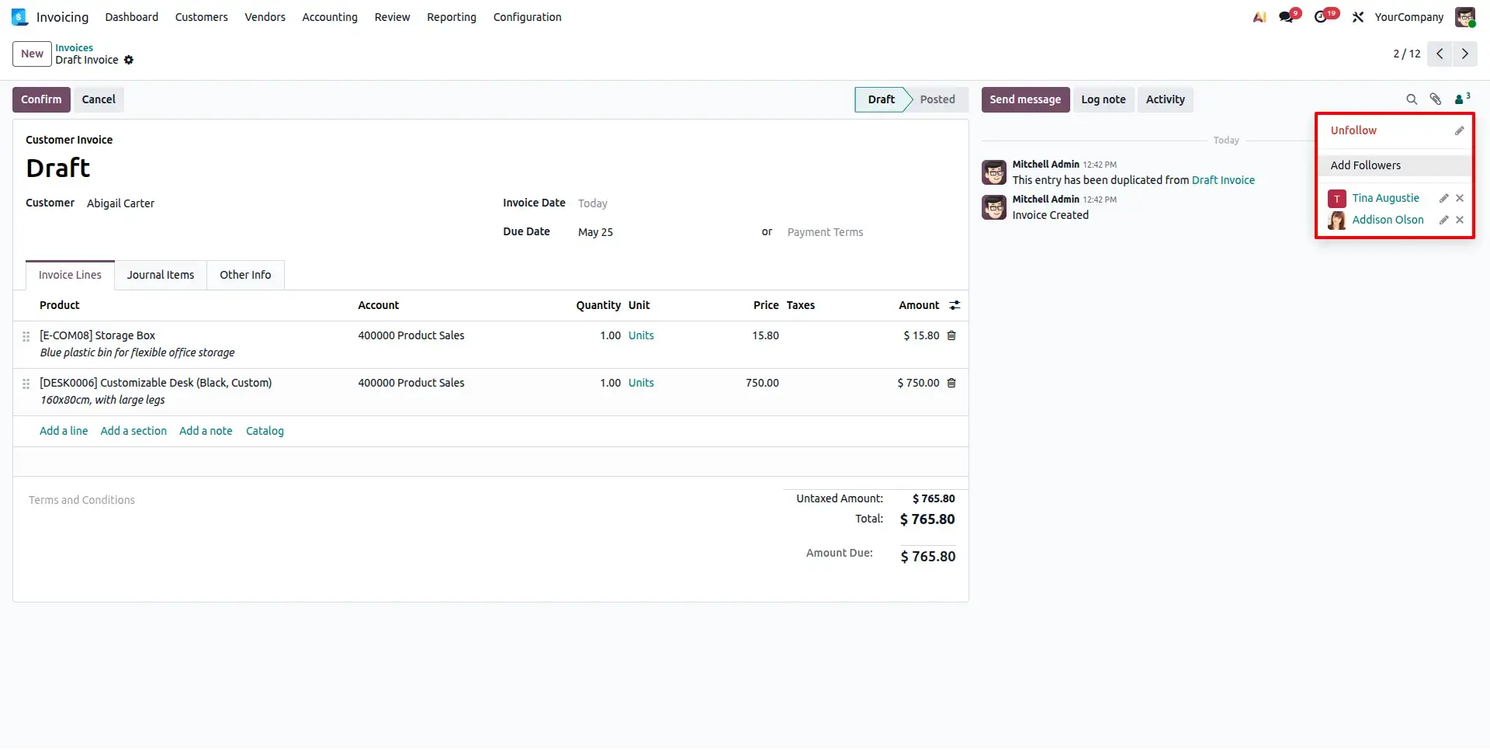Select Add Followers option
Screen dimensions: 1490x750
coord(1395,165)
